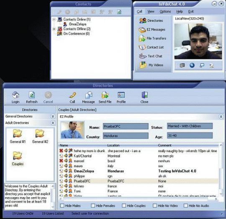Expand the General Directories section

pos(53,116)
